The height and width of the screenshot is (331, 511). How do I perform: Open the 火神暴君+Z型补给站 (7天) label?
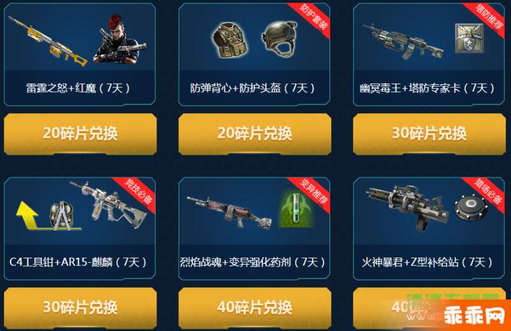pos(427,262)
